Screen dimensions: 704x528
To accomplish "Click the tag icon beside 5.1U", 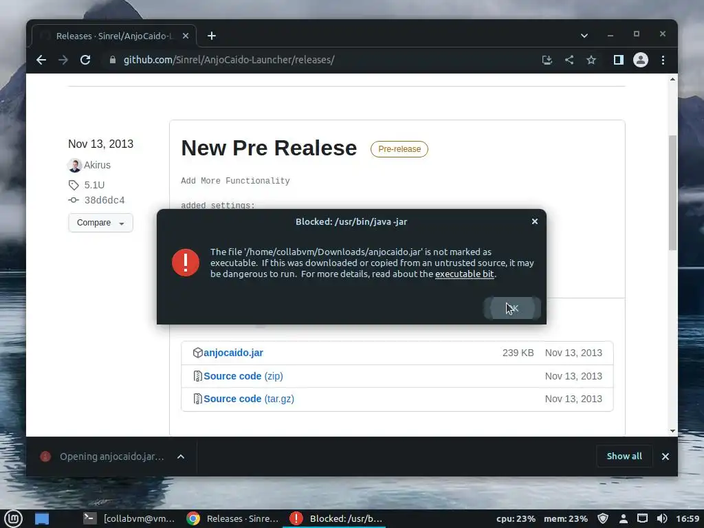I will [x=74, y=185].
